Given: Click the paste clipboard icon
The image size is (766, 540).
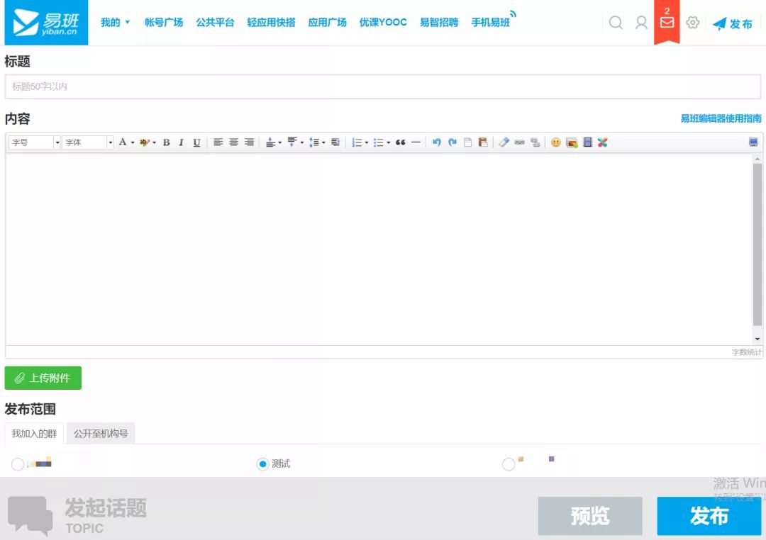Looking at the screenshot, I should tap(483, 142).
